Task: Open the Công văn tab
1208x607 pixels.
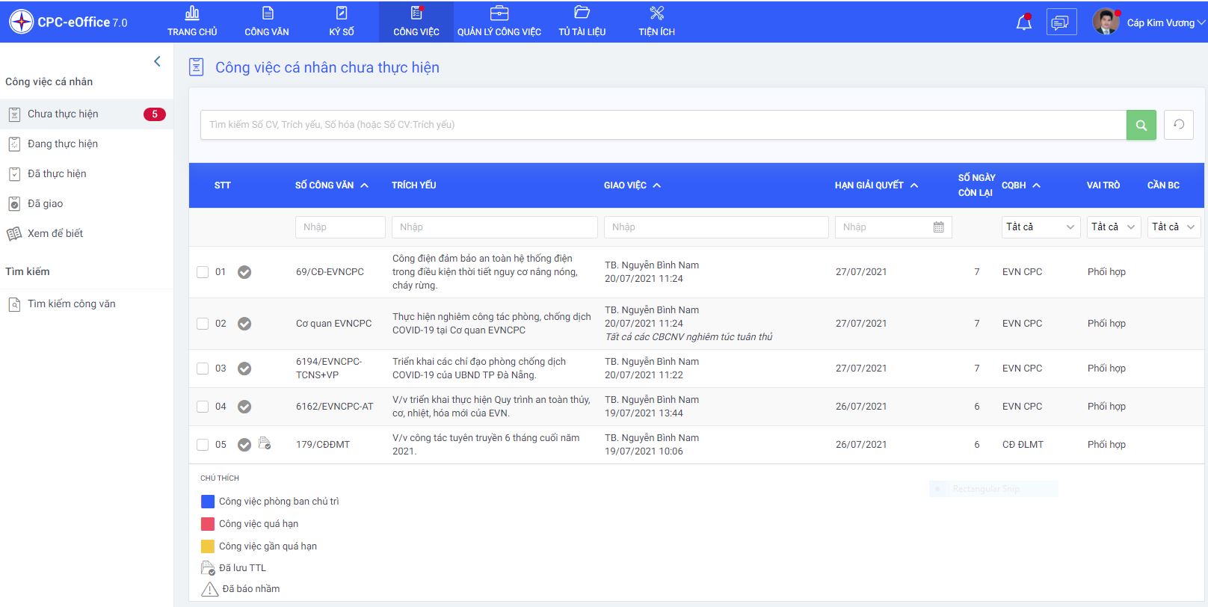Action: click(x=267, y=22)
